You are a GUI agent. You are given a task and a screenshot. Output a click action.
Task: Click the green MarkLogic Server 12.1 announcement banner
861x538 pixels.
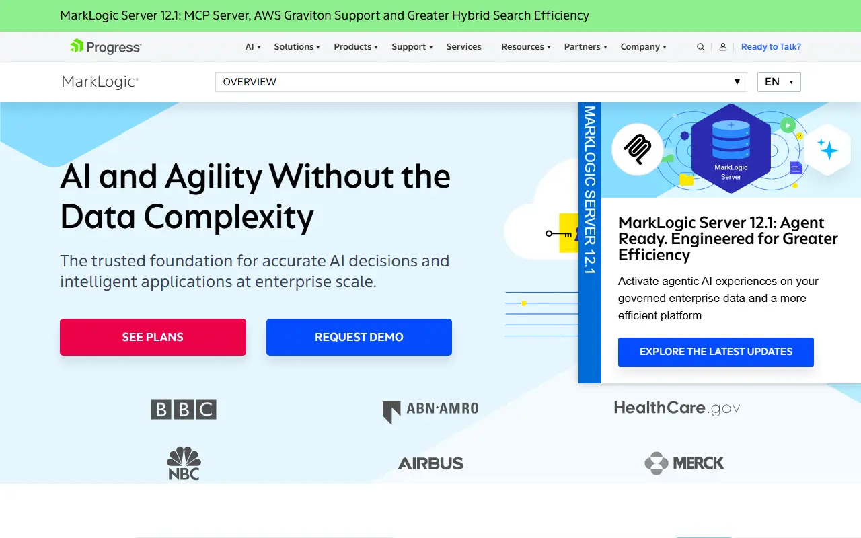pos(430,15)
